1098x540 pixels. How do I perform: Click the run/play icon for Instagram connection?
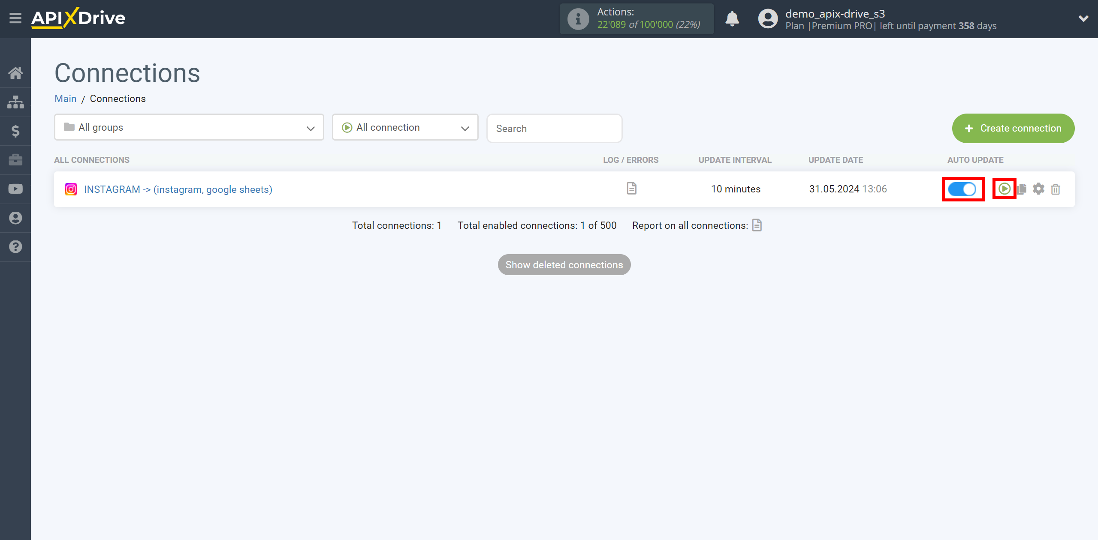point(1004,188)
